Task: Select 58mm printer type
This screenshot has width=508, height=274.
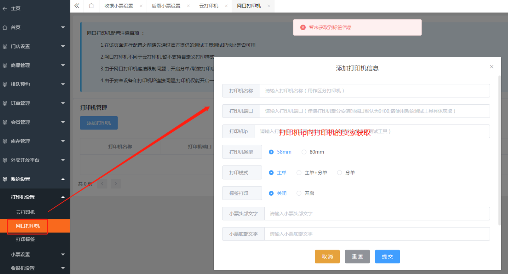Action: tap(280, 152)
